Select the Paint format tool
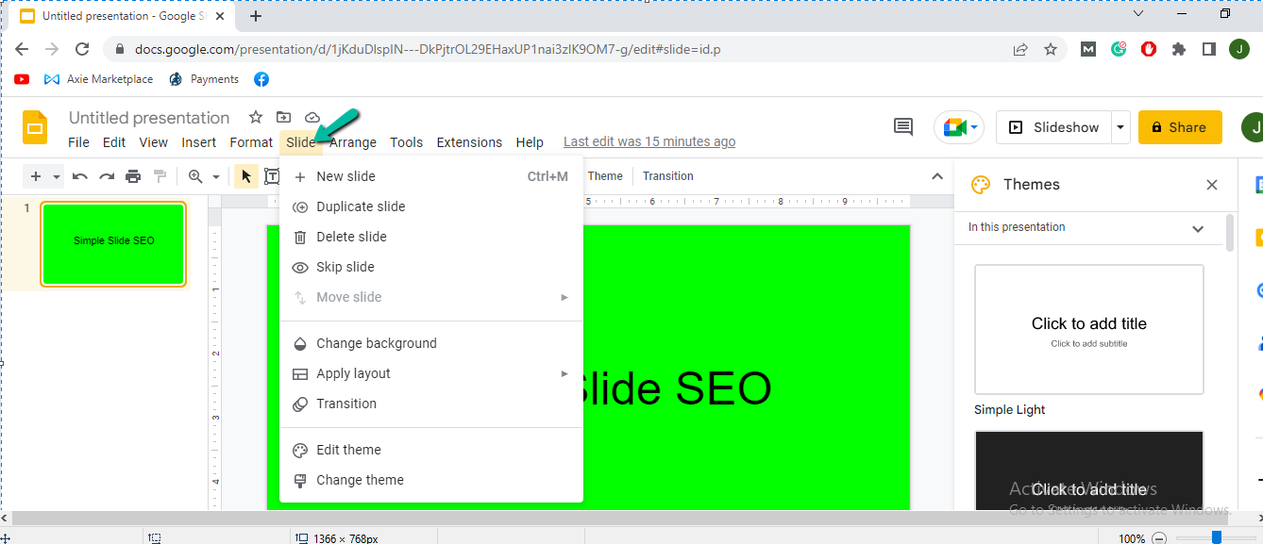 (159, 175)
